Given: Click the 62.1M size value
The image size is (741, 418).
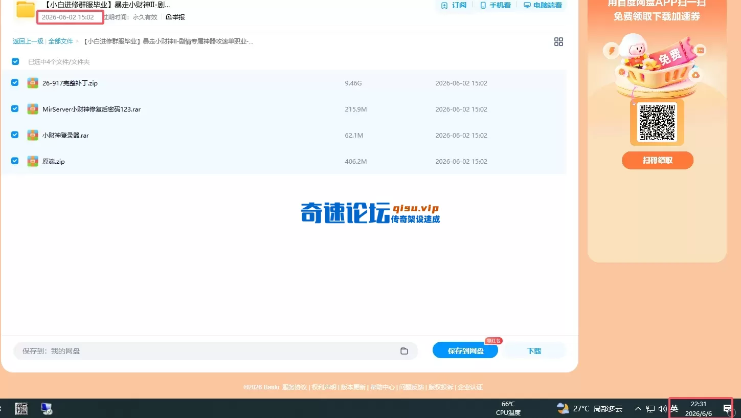Looking at the screenshot, I should click(354, 135).
